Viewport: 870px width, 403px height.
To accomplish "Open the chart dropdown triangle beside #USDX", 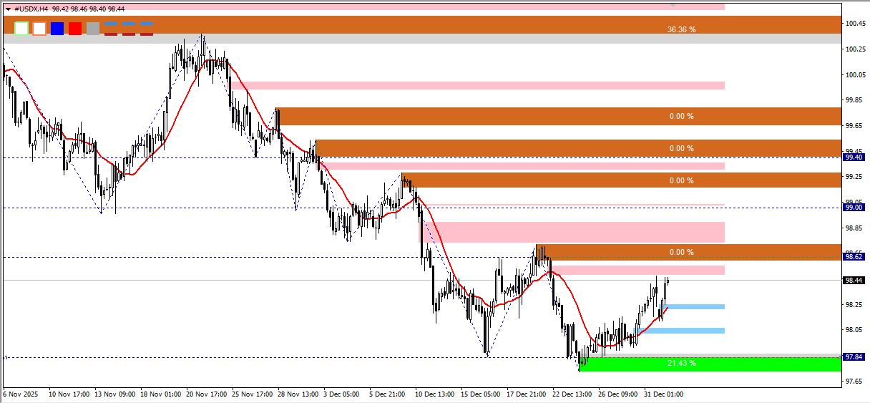I will [x=7, y=9].
